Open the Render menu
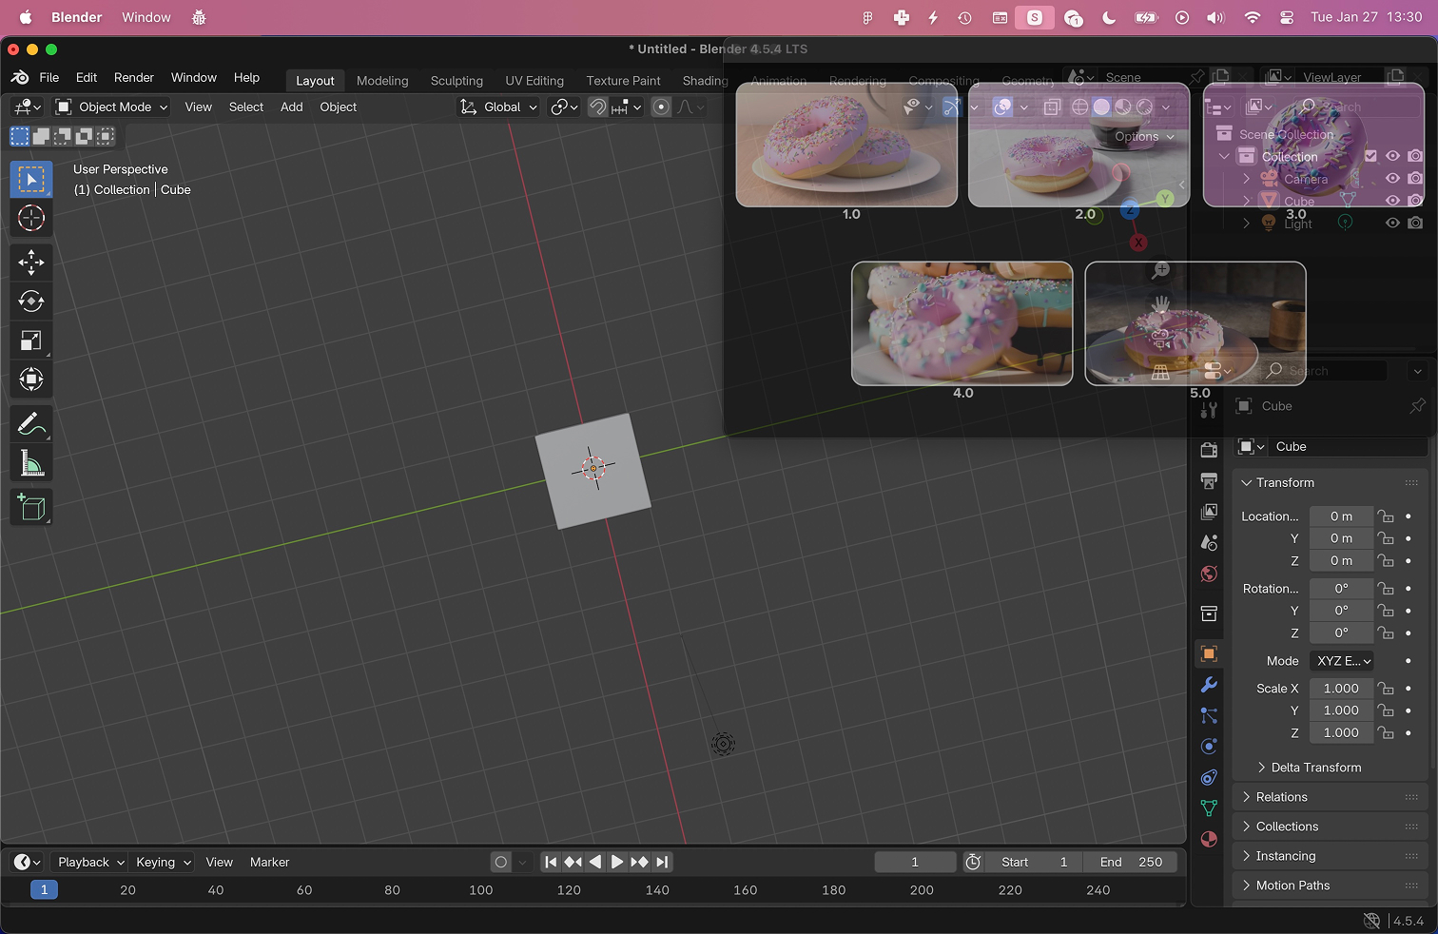 tap(133, 78)
